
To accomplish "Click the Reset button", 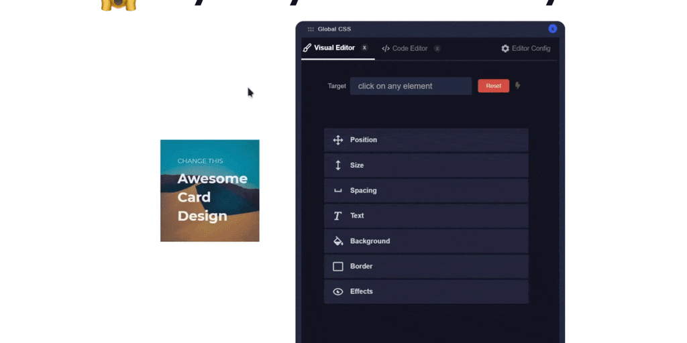I will pyautogui.click(x=493, y=86).
